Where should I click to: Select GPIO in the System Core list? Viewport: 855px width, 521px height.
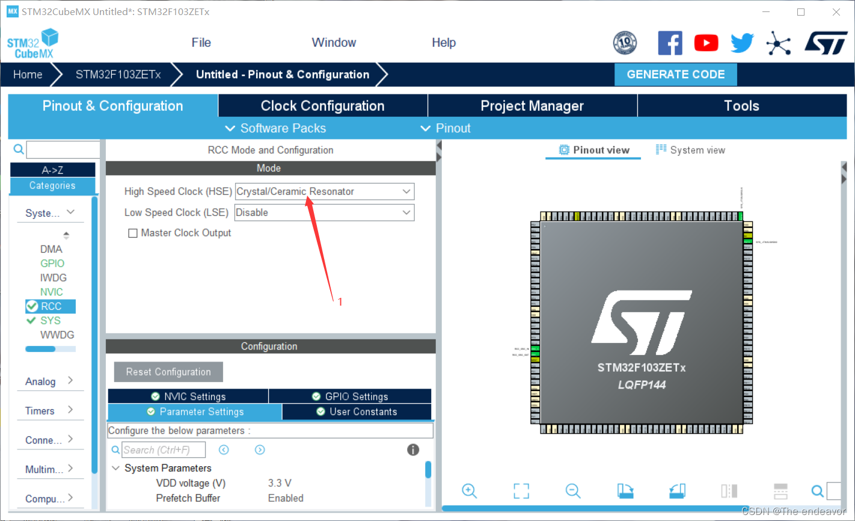52,264
